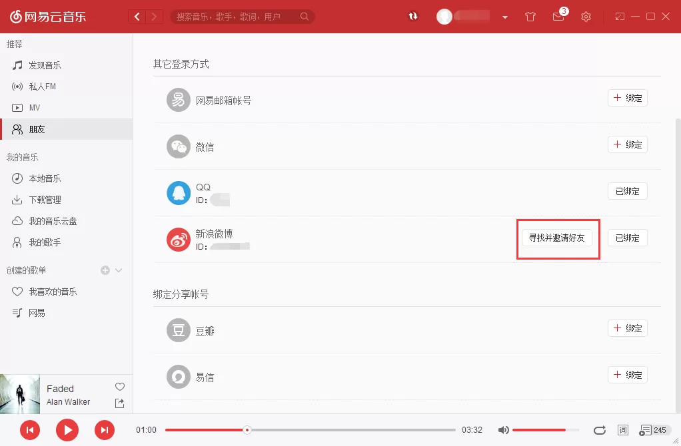Viewport: 681px width, 446px height.
Task: Click the vertical scrollbar of content
Action: coord(678,265)
